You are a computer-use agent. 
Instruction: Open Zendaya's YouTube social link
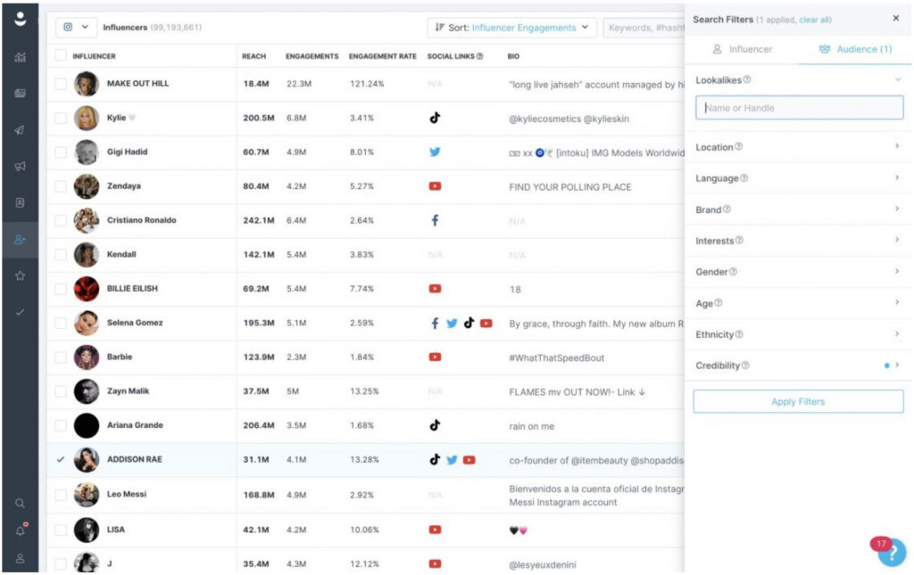(434, 186)
